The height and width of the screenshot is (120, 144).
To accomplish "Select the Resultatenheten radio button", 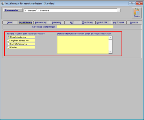I will (x=8, y=37).
